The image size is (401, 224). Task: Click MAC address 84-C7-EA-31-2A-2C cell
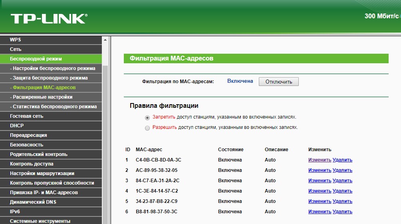click(x=157, y=180)
